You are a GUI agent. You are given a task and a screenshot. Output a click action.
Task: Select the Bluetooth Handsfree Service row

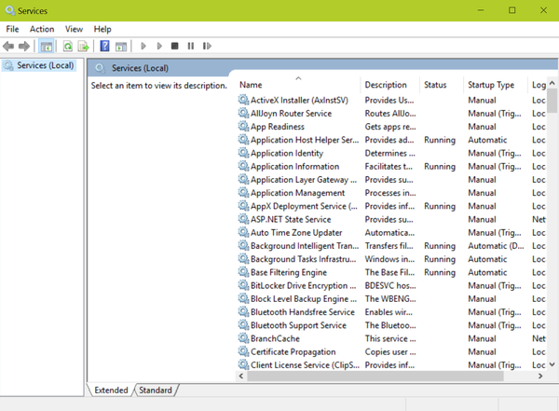[x=391, y=311]
